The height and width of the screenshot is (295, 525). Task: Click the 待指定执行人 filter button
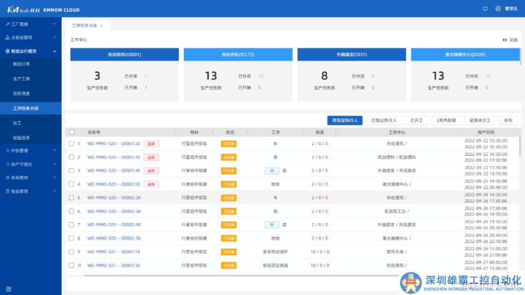345,120
